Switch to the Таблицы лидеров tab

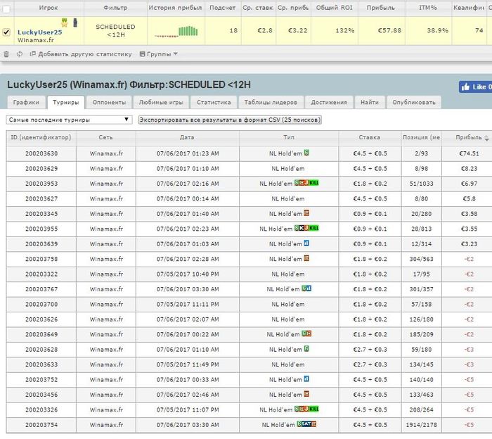pos(271,103)
